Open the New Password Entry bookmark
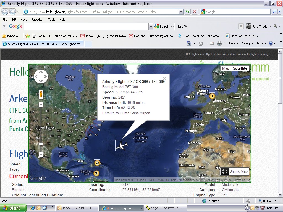The image size is (283, 212). [x=242, y=36]
